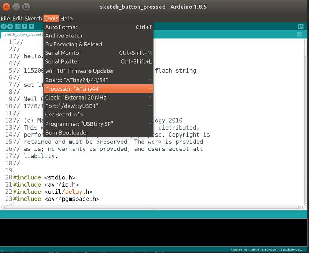This screenshot has height=253, width=309.
Task: Open the Serial Monitor magnifier icon
Action: click(301, 27)
